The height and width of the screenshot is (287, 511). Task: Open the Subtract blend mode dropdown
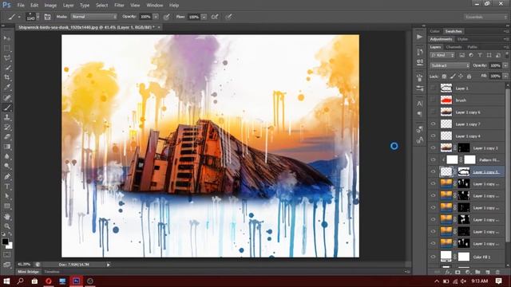[x=450, y=65]
